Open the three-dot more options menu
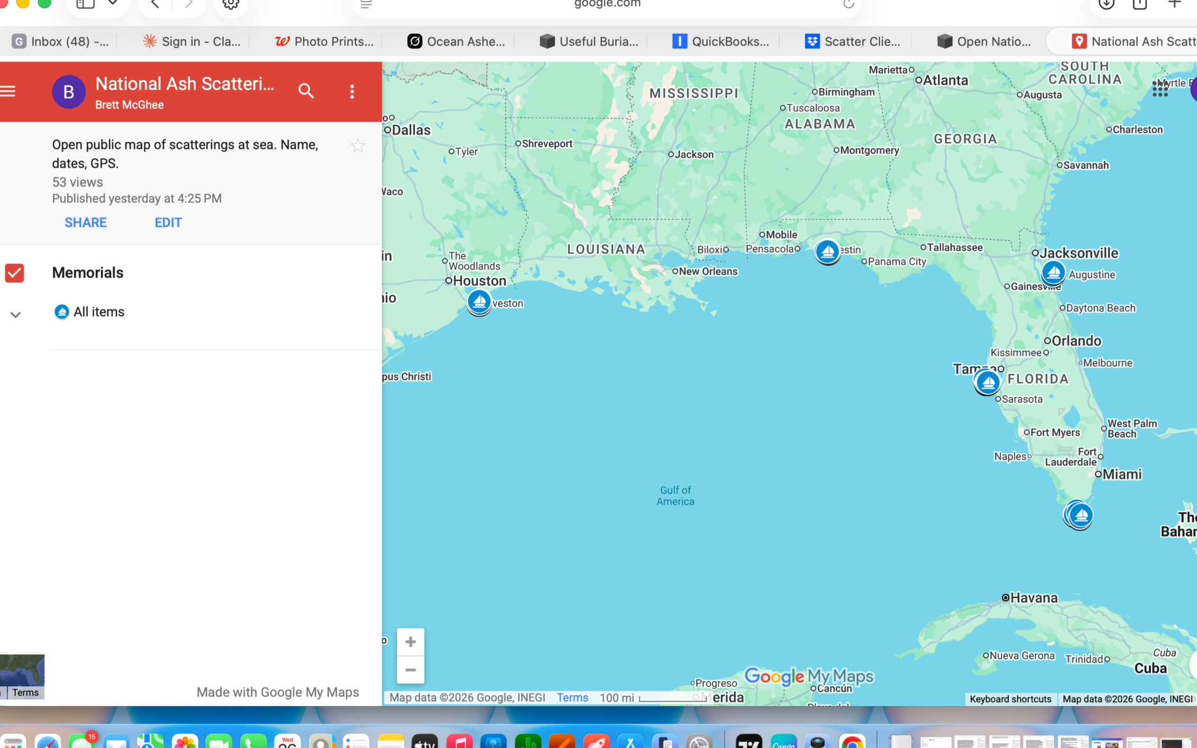This screenshot has width=1197, height=748. pos(352,92)
